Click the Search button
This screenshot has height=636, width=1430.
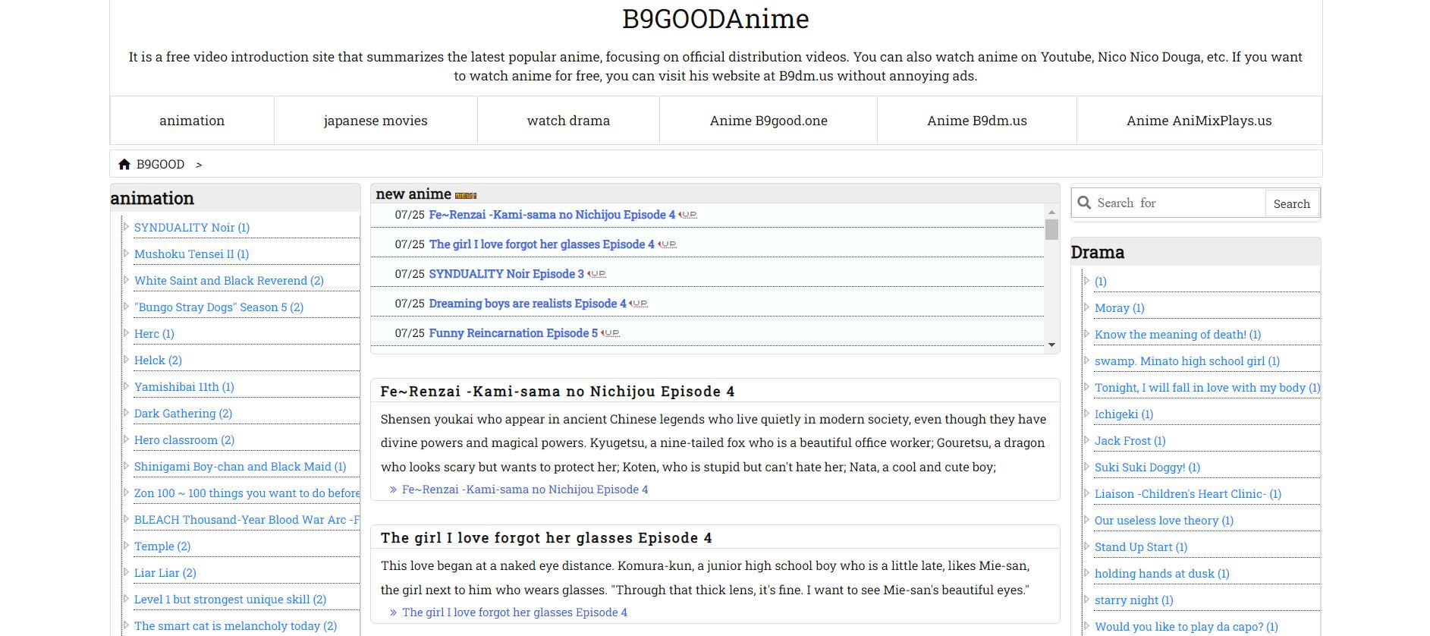point(1291,203)
